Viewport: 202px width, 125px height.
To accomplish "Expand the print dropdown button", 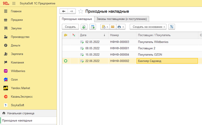I will (120, 27).
